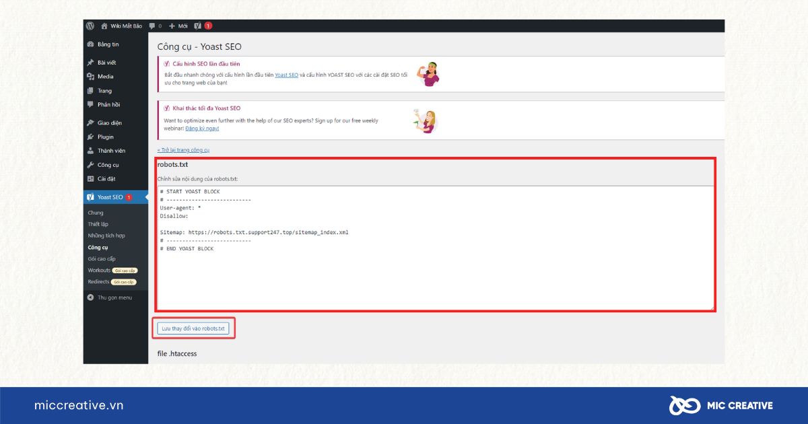
Task: Click the Plugin plug icon
Action: (x=90, y=137)
